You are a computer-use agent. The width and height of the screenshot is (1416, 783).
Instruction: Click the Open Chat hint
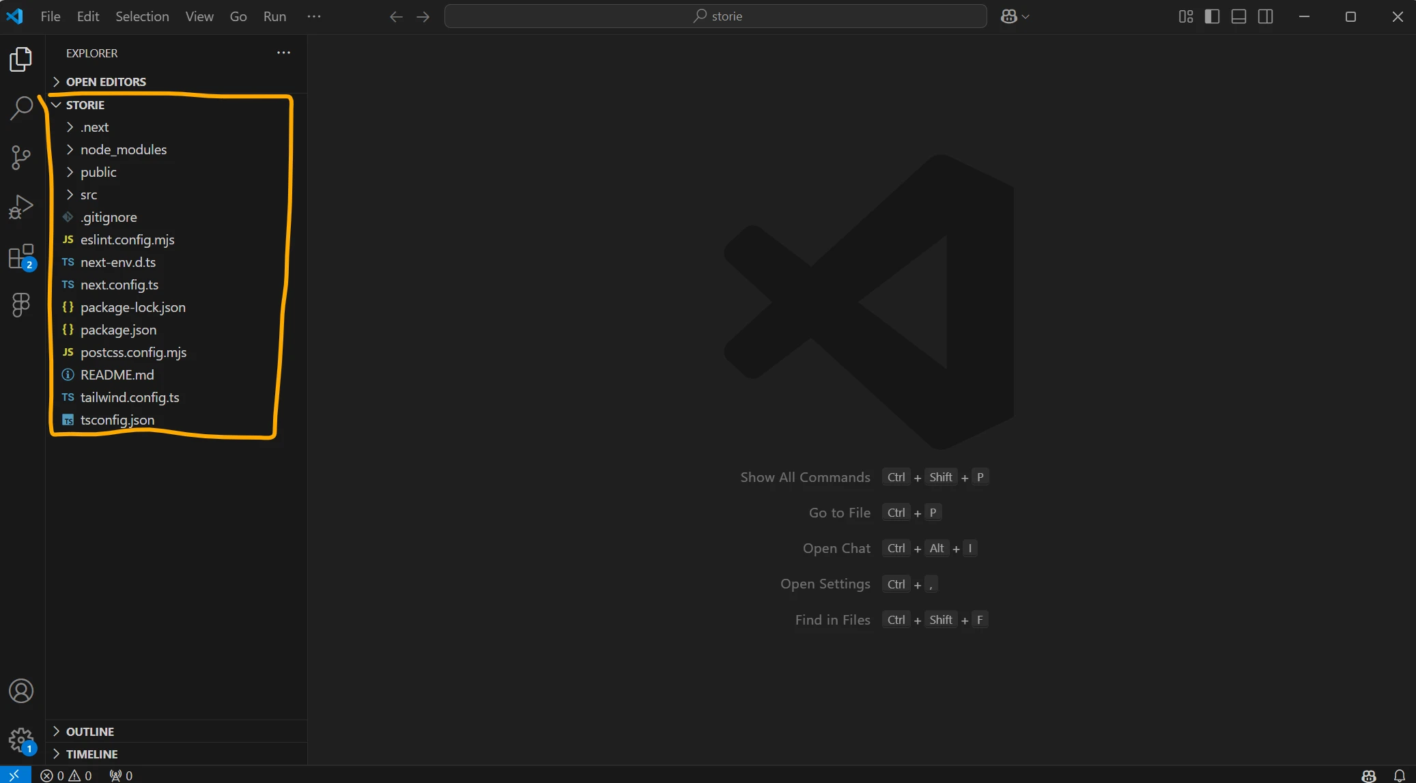(x=836, y=548)
